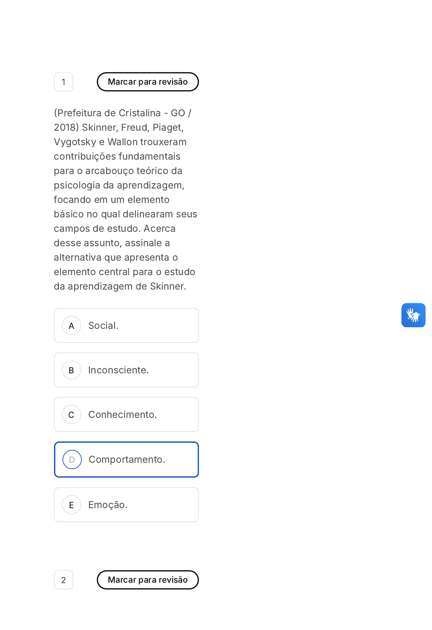
Task: Click the question text about Skinner's aprendizagem
Action: coord(126,200)
